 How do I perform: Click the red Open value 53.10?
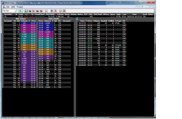(112, 17)
